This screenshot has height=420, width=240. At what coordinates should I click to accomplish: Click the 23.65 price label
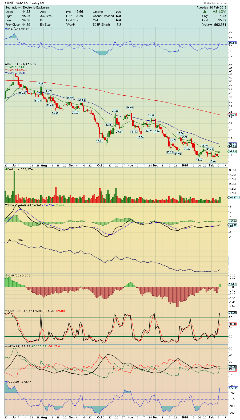pos(151,116)
